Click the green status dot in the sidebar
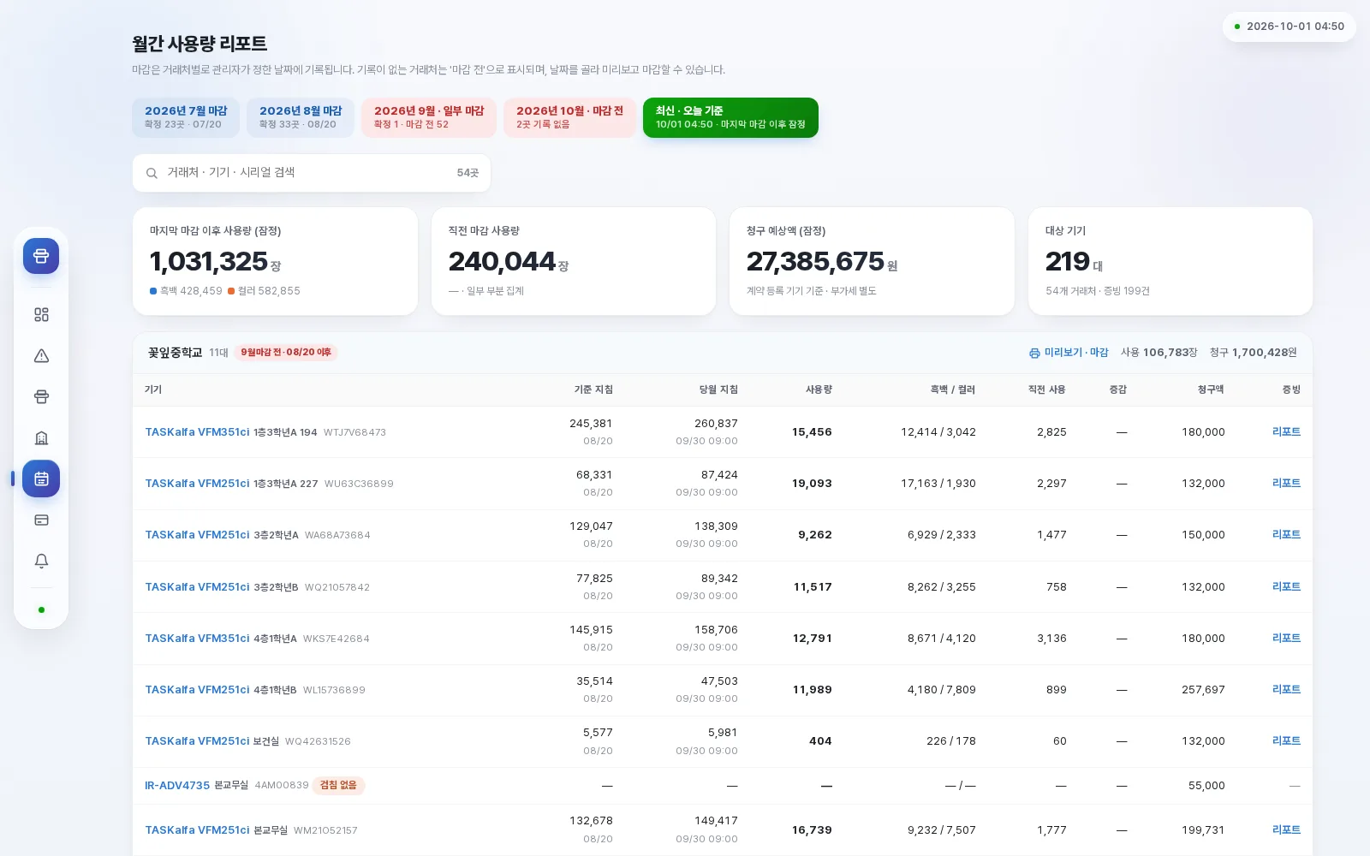Image resolution: width=1370 pixels, height=856 pixels. pyautogui.click(x=41, y=610)
